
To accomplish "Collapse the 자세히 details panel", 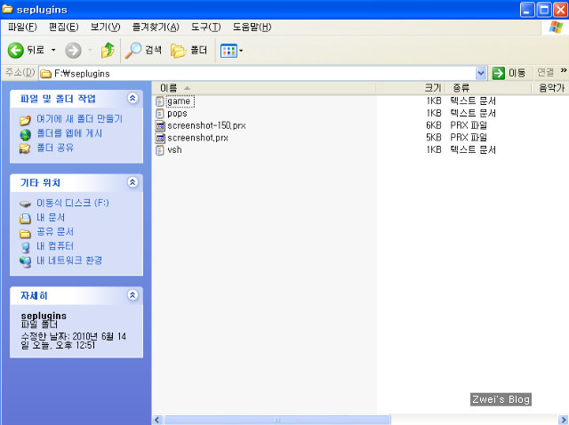I will pyautogui.click(x=132, y=295).
